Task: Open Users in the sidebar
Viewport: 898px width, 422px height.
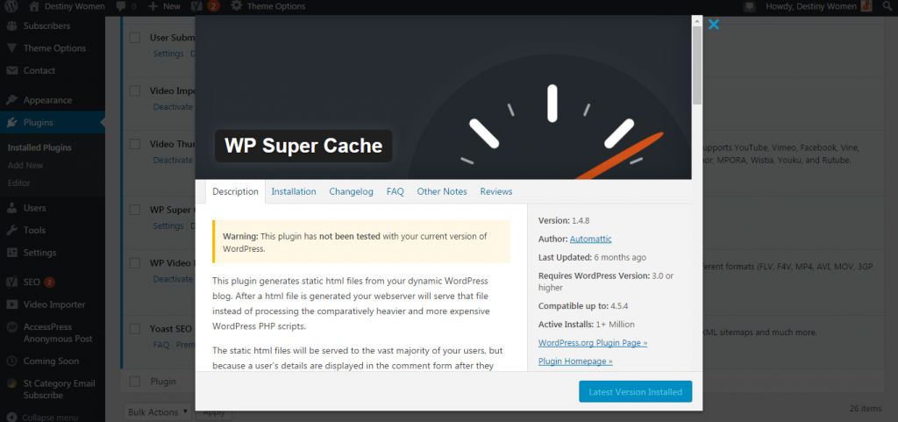Action: pos(34,208)
